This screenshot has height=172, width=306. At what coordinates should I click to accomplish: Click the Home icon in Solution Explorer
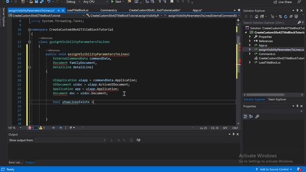click(x=256, y=17)
